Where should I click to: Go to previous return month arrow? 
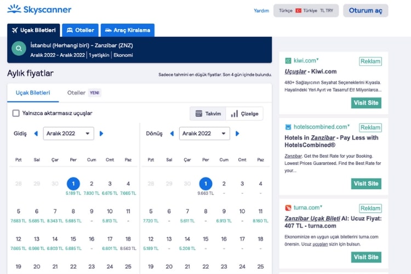point(172,134)
